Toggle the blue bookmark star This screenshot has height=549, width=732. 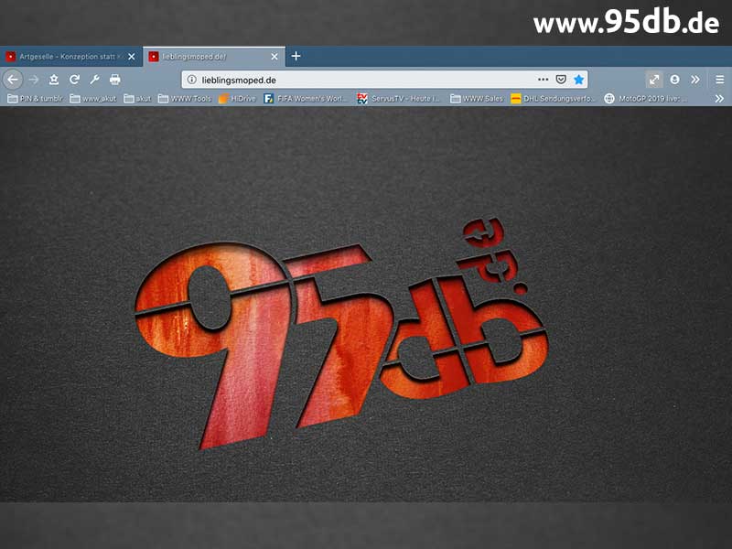tap(579, 80)
